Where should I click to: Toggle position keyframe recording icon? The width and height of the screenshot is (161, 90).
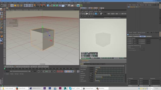tap(65, 71)
